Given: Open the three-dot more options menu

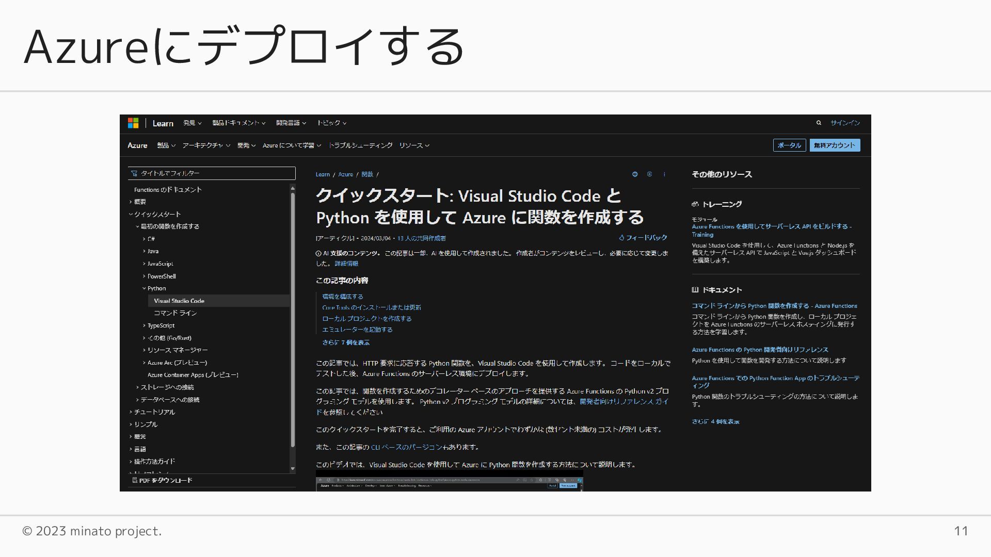Looking at the screenshot, I should pos(664,174).
